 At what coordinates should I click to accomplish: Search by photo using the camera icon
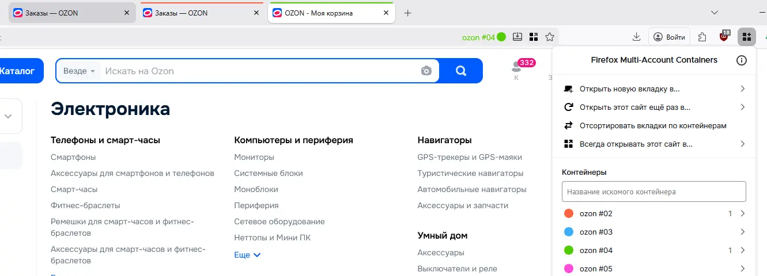point(426,71)
